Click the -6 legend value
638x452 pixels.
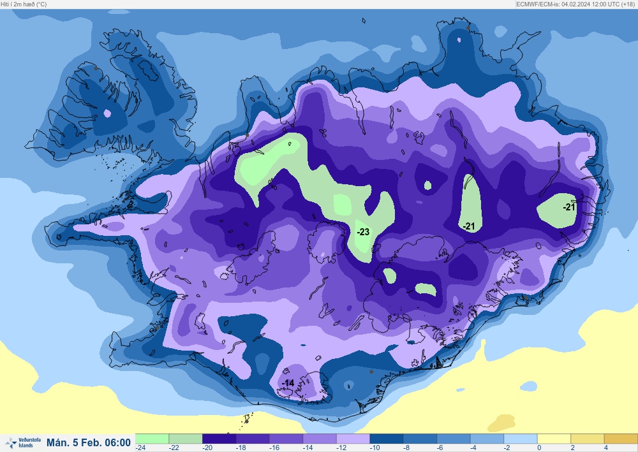tap(440, 448)
